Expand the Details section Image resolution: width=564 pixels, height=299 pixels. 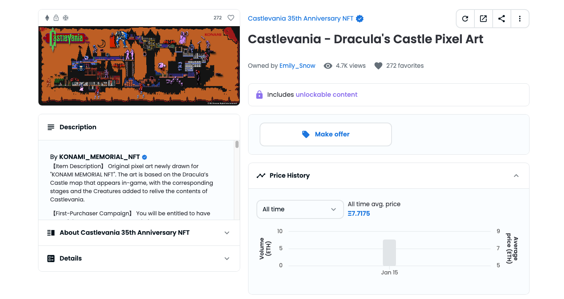click(139, 259)
